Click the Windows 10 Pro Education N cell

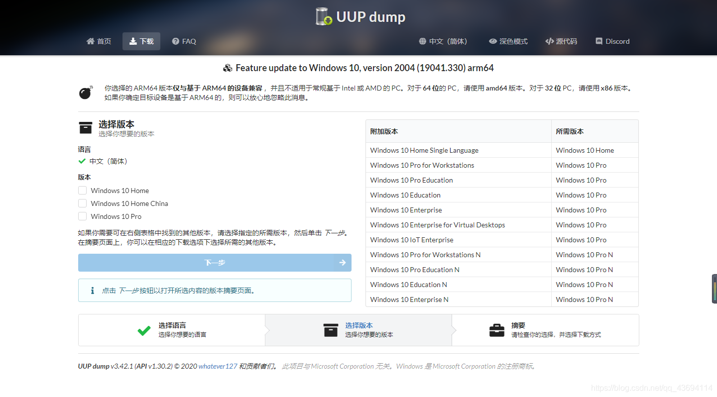click(459, 270)
